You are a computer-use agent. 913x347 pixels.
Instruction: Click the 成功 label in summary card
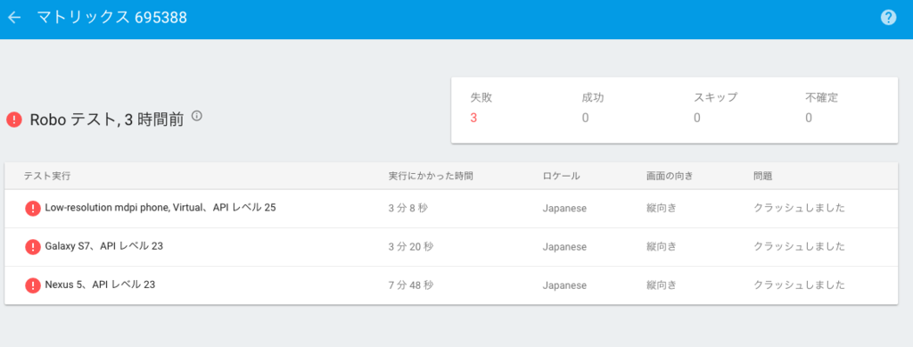(593, 97)
